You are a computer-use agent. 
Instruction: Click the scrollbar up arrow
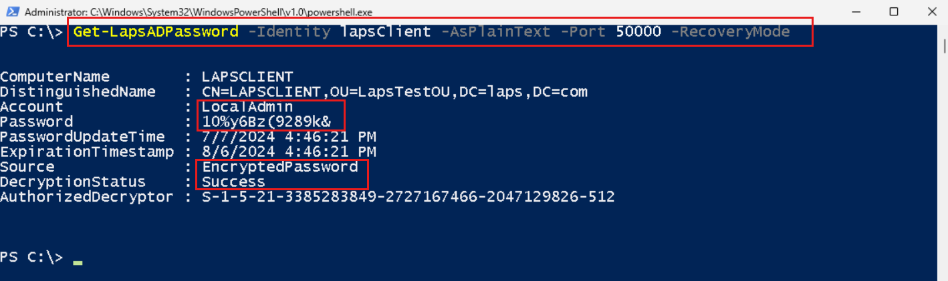[942, 30]
